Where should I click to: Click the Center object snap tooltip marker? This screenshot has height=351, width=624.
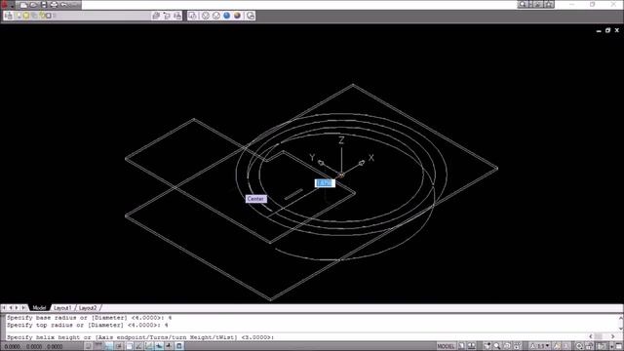255,199
